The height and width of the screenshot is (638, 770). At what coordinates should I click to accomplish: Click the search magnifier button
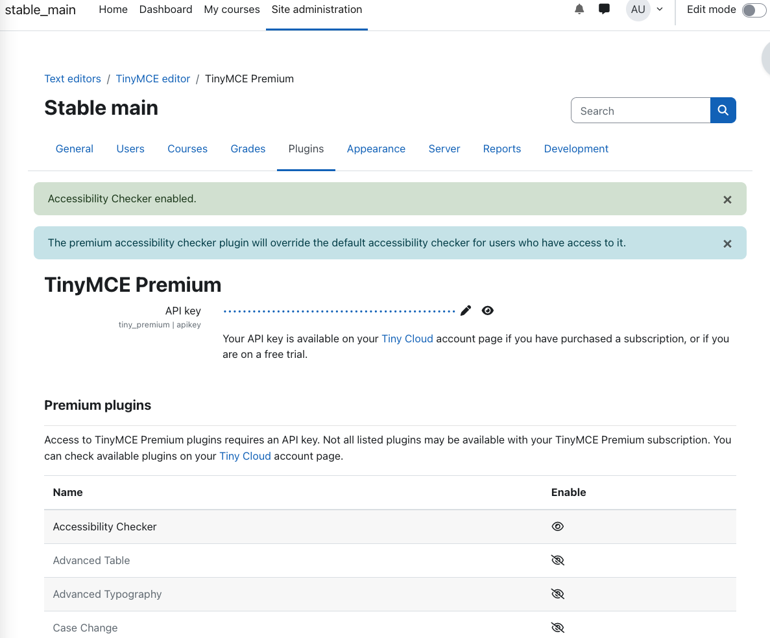[x=723, y=110]
